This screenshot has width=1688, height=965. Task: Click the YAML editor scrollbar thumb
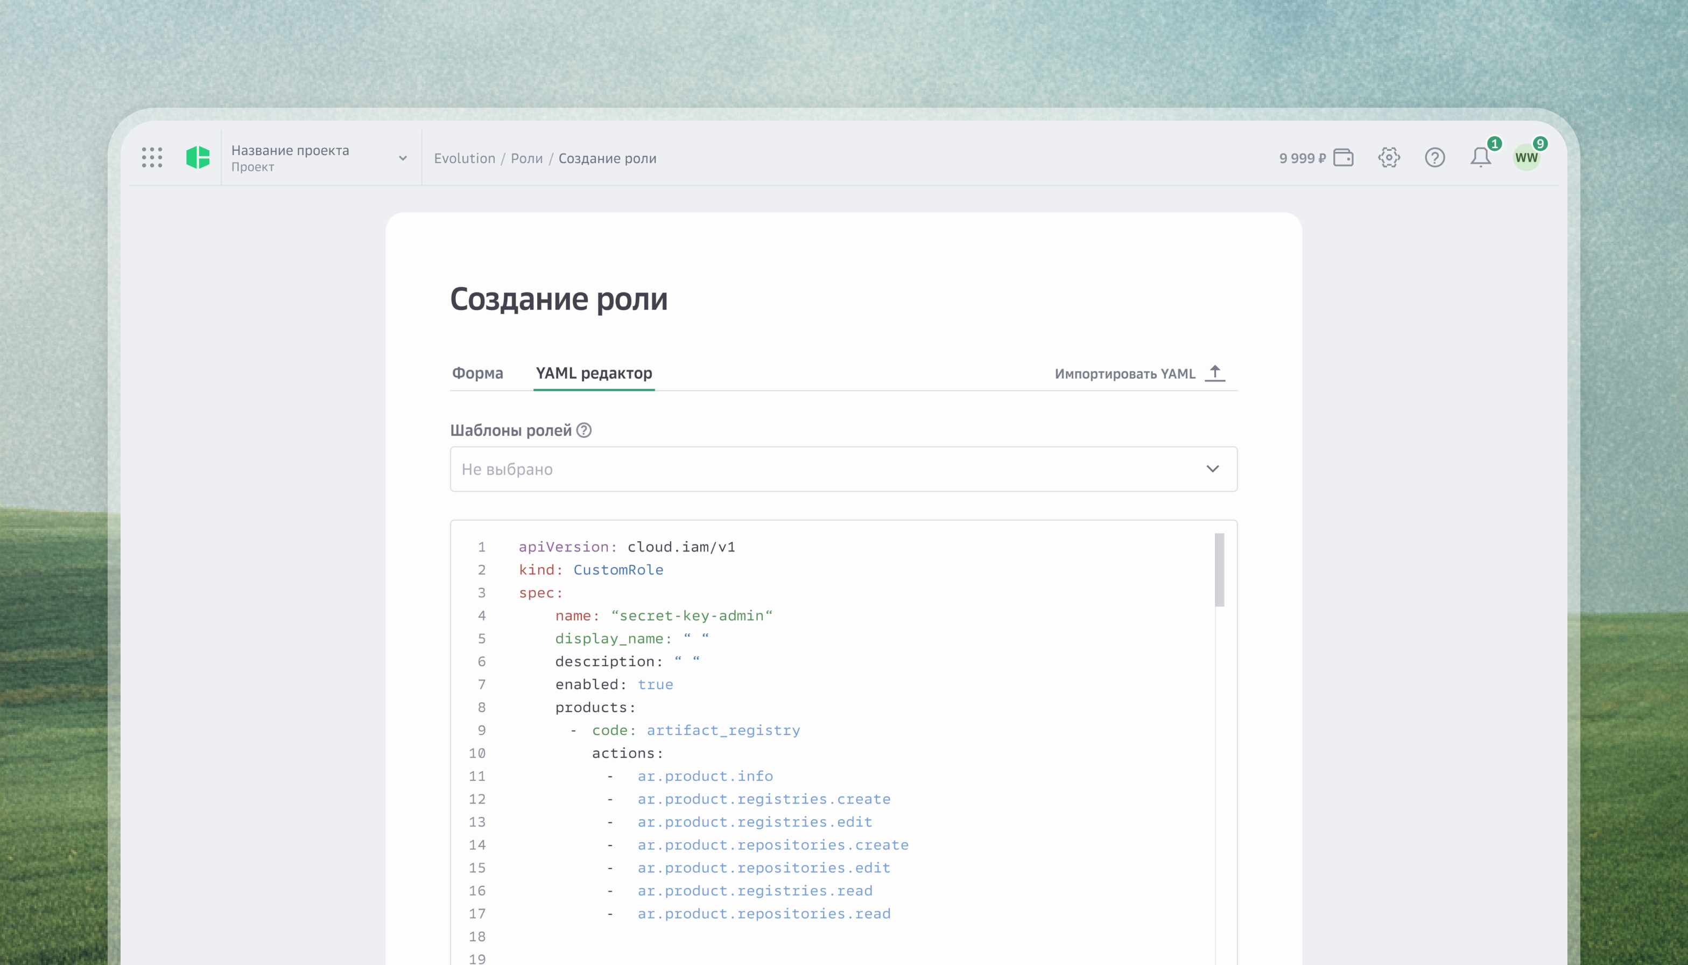(1220, 570)
